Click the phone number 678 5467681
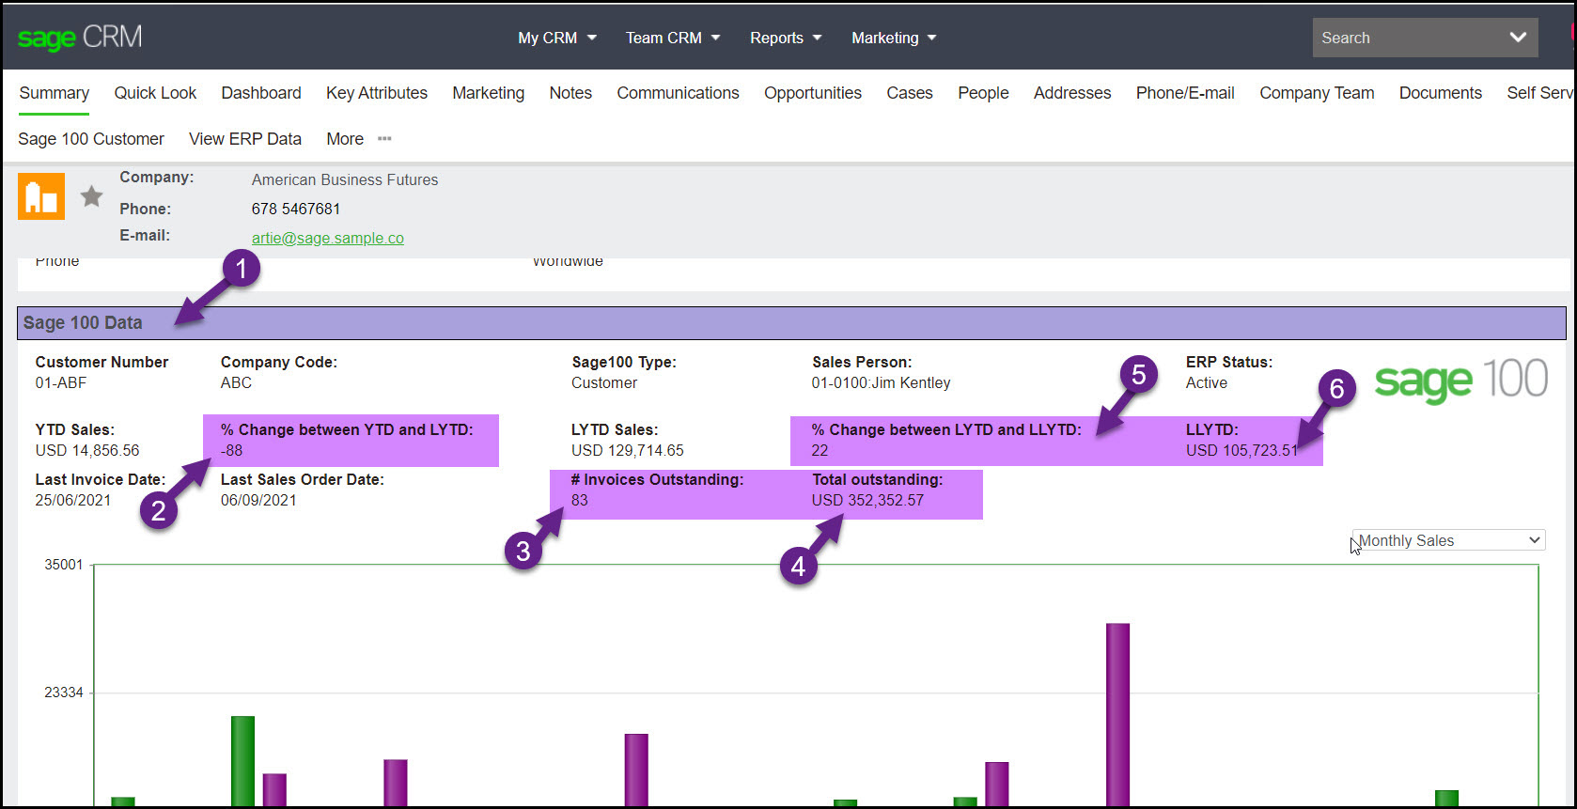 tap(296, 209)
